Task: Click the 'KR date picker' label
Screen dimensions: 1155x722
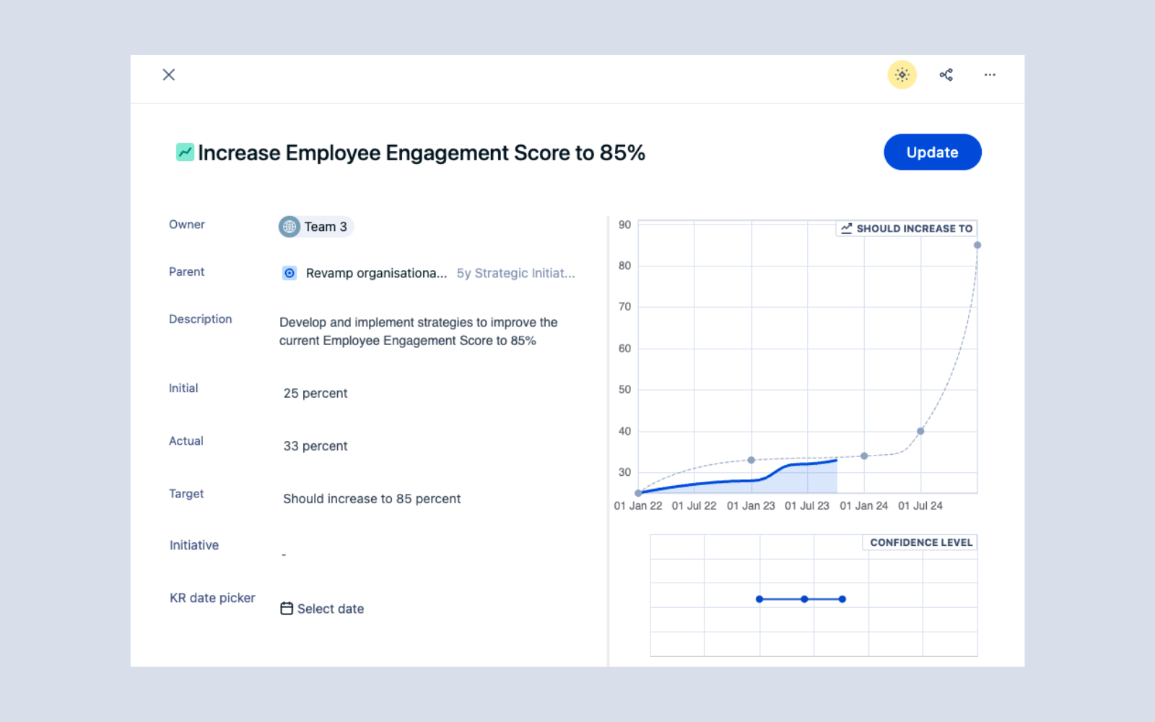Action: [212, 598]
